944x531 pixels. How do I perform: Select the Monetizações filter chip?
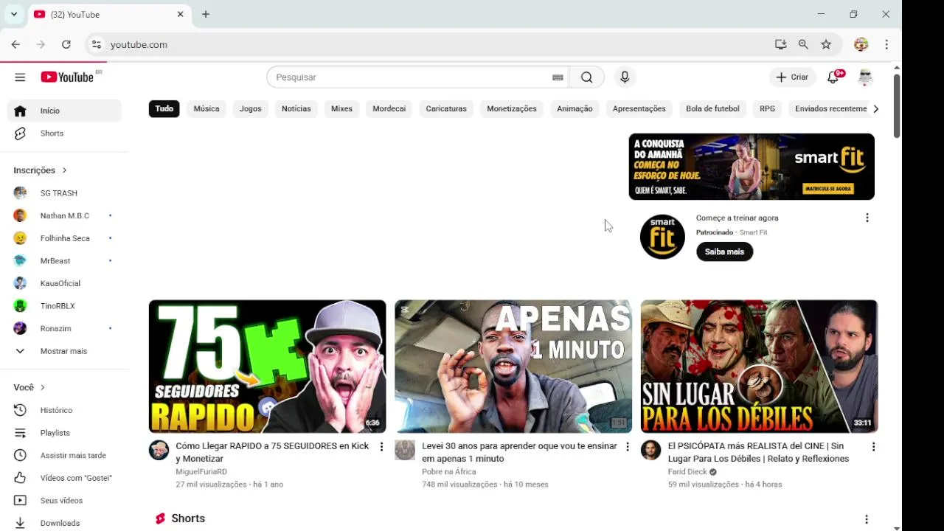click(x=512, y=109)
